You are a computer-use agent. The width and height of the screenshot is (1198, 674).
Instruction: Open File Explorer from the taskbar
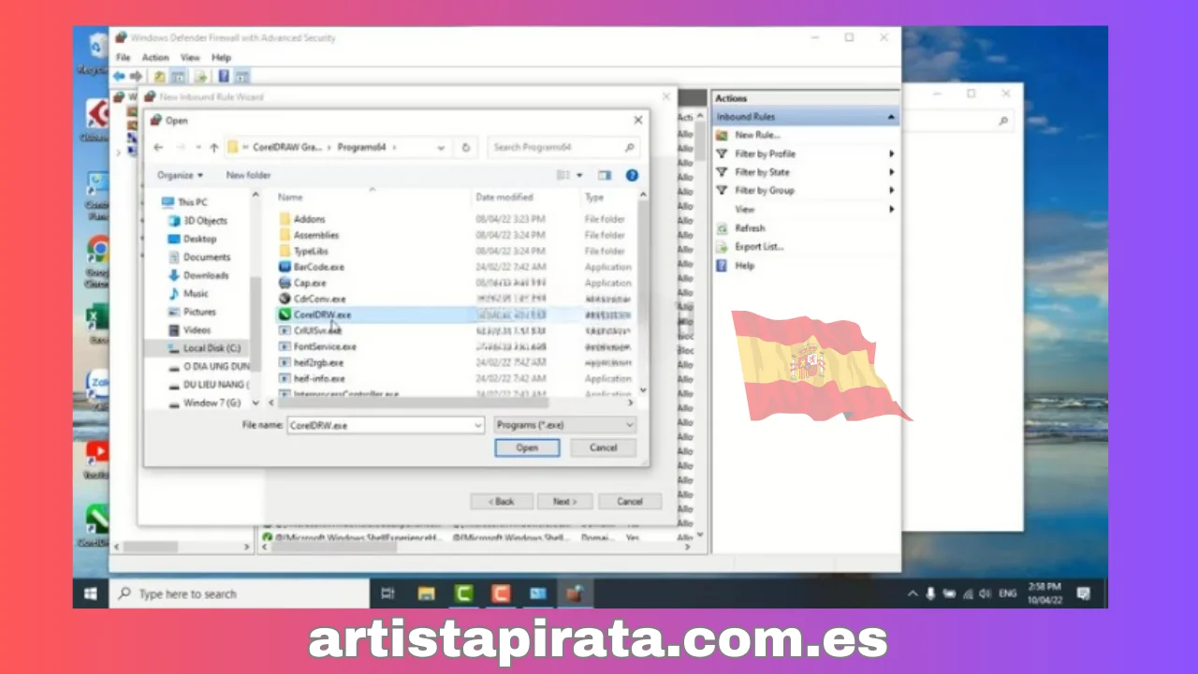[x=426, y=593]
